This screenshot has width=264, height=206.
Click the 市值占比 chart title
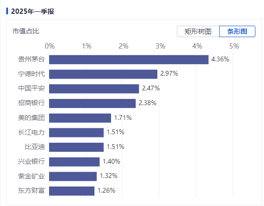[26, 31]
